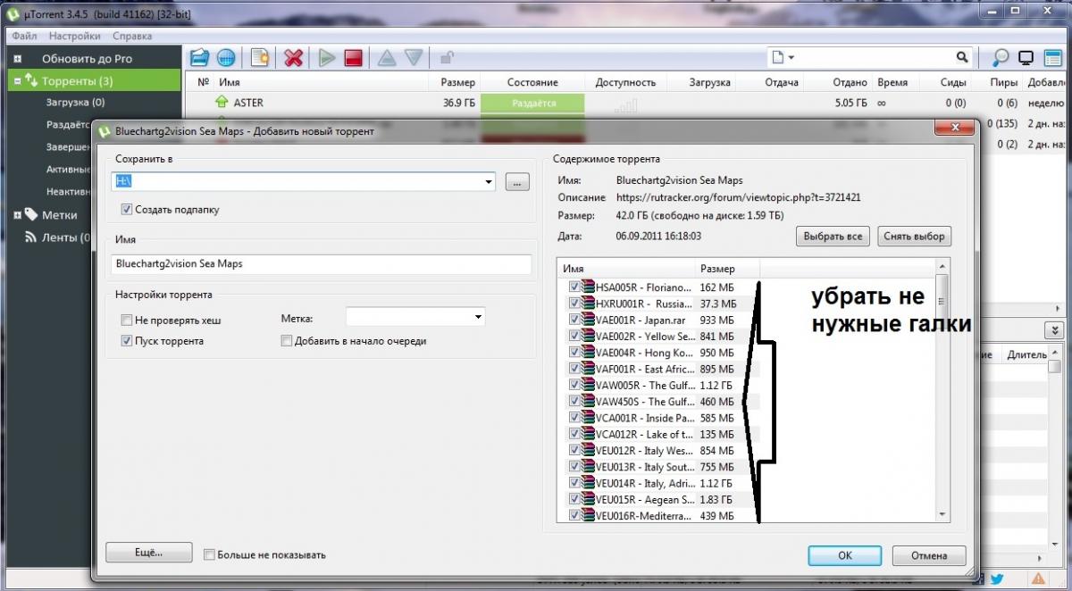
Task: Click Add Torrent from URL globe icon
Action: point(226,58)
